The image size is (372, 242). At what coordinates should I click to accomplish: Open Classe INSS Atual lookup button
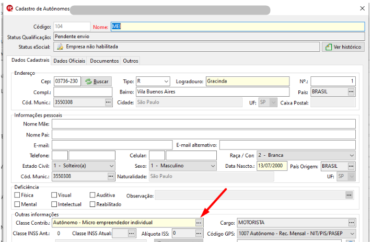(x=131, y=234)
